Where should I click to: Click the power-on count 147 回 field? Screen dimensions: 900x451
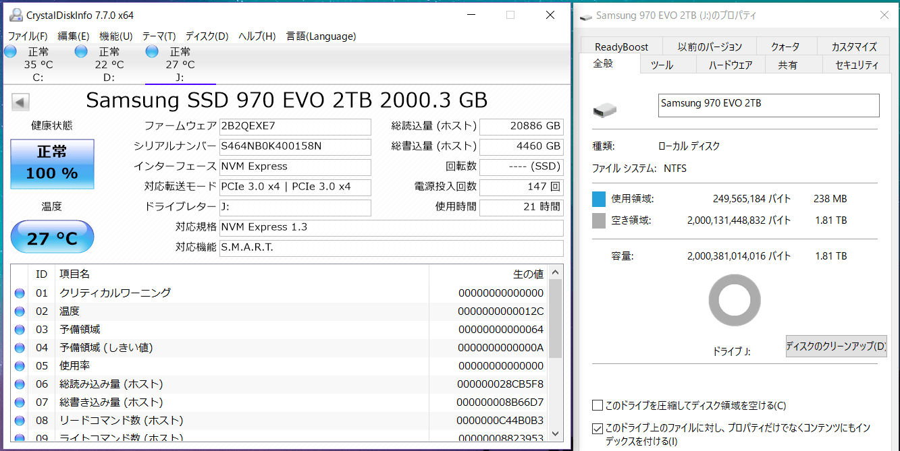click(x=521, y=187)
